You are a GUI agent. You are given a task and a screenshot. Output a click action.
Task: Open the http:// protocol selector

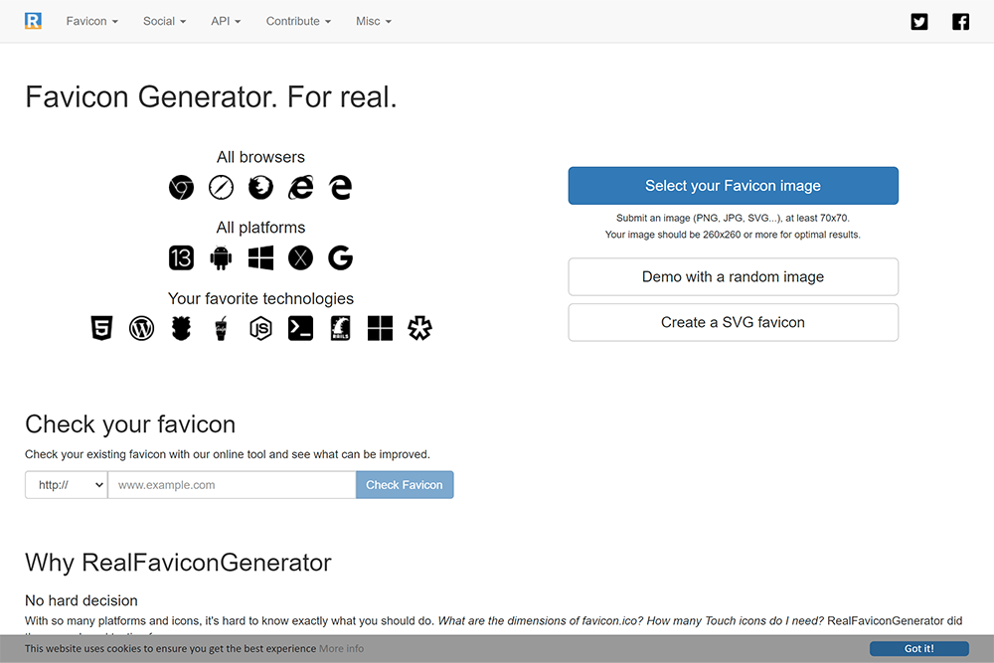pyautogui.click(x=67, y=485)
